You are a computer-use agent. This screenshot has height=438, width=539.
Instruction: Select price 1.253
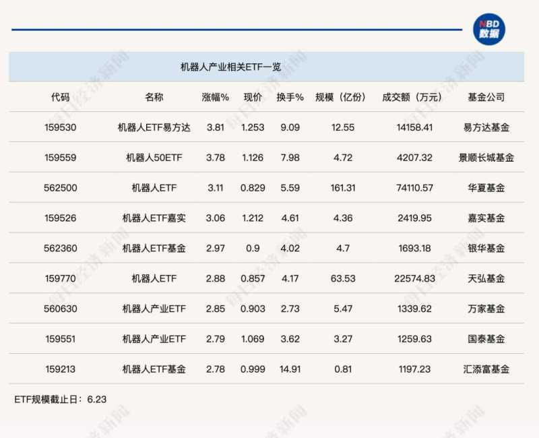(x=253, y=127)
